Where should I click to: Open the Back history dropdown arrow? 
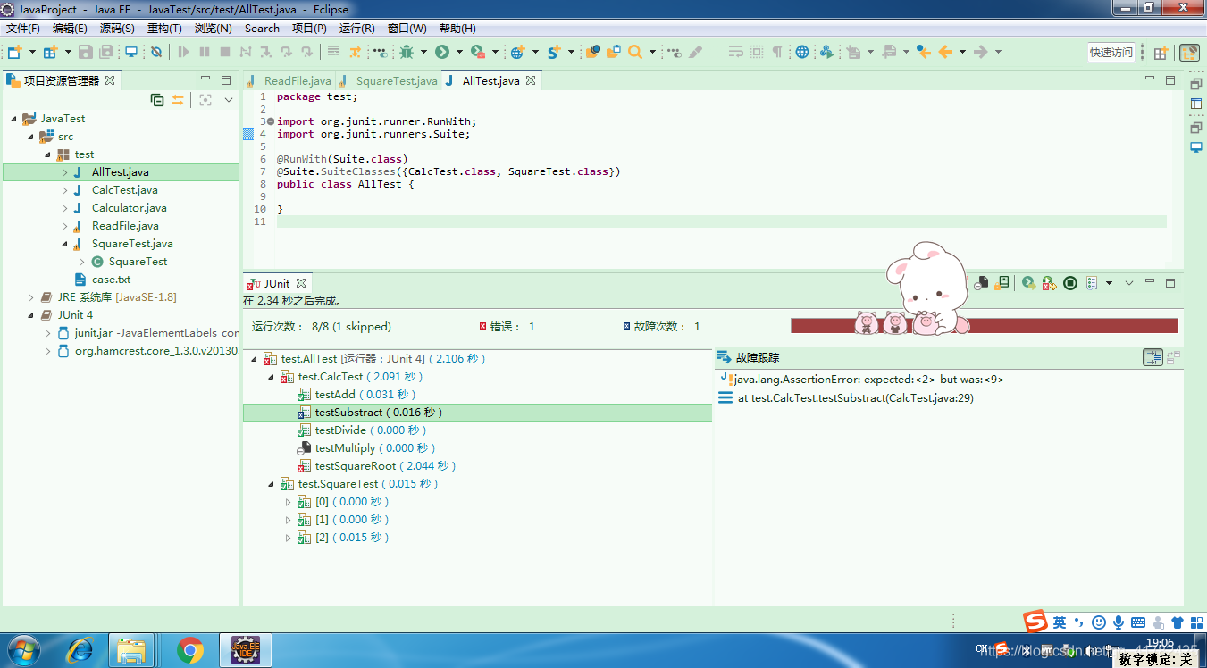(962, 52)
